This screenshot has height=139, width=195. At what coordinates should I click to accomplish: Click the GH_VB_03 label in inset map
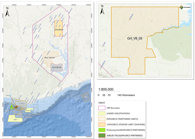point(135,38)
